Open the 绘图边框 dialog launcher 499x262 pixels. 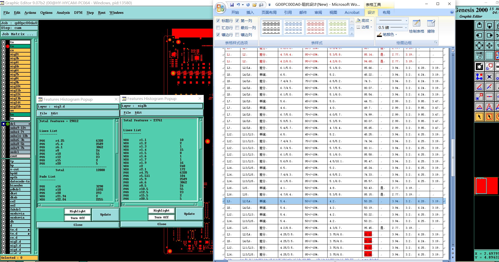[x=436, y=42]
